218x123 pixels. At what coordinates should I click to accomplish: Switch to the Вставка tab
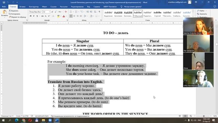[x=22, y=6]
